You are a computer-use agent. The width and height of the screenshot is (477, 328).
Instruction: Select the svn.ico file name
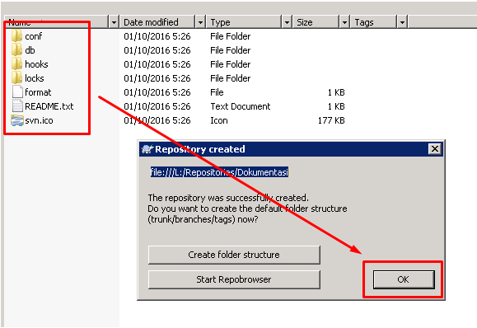click(39, 120)
